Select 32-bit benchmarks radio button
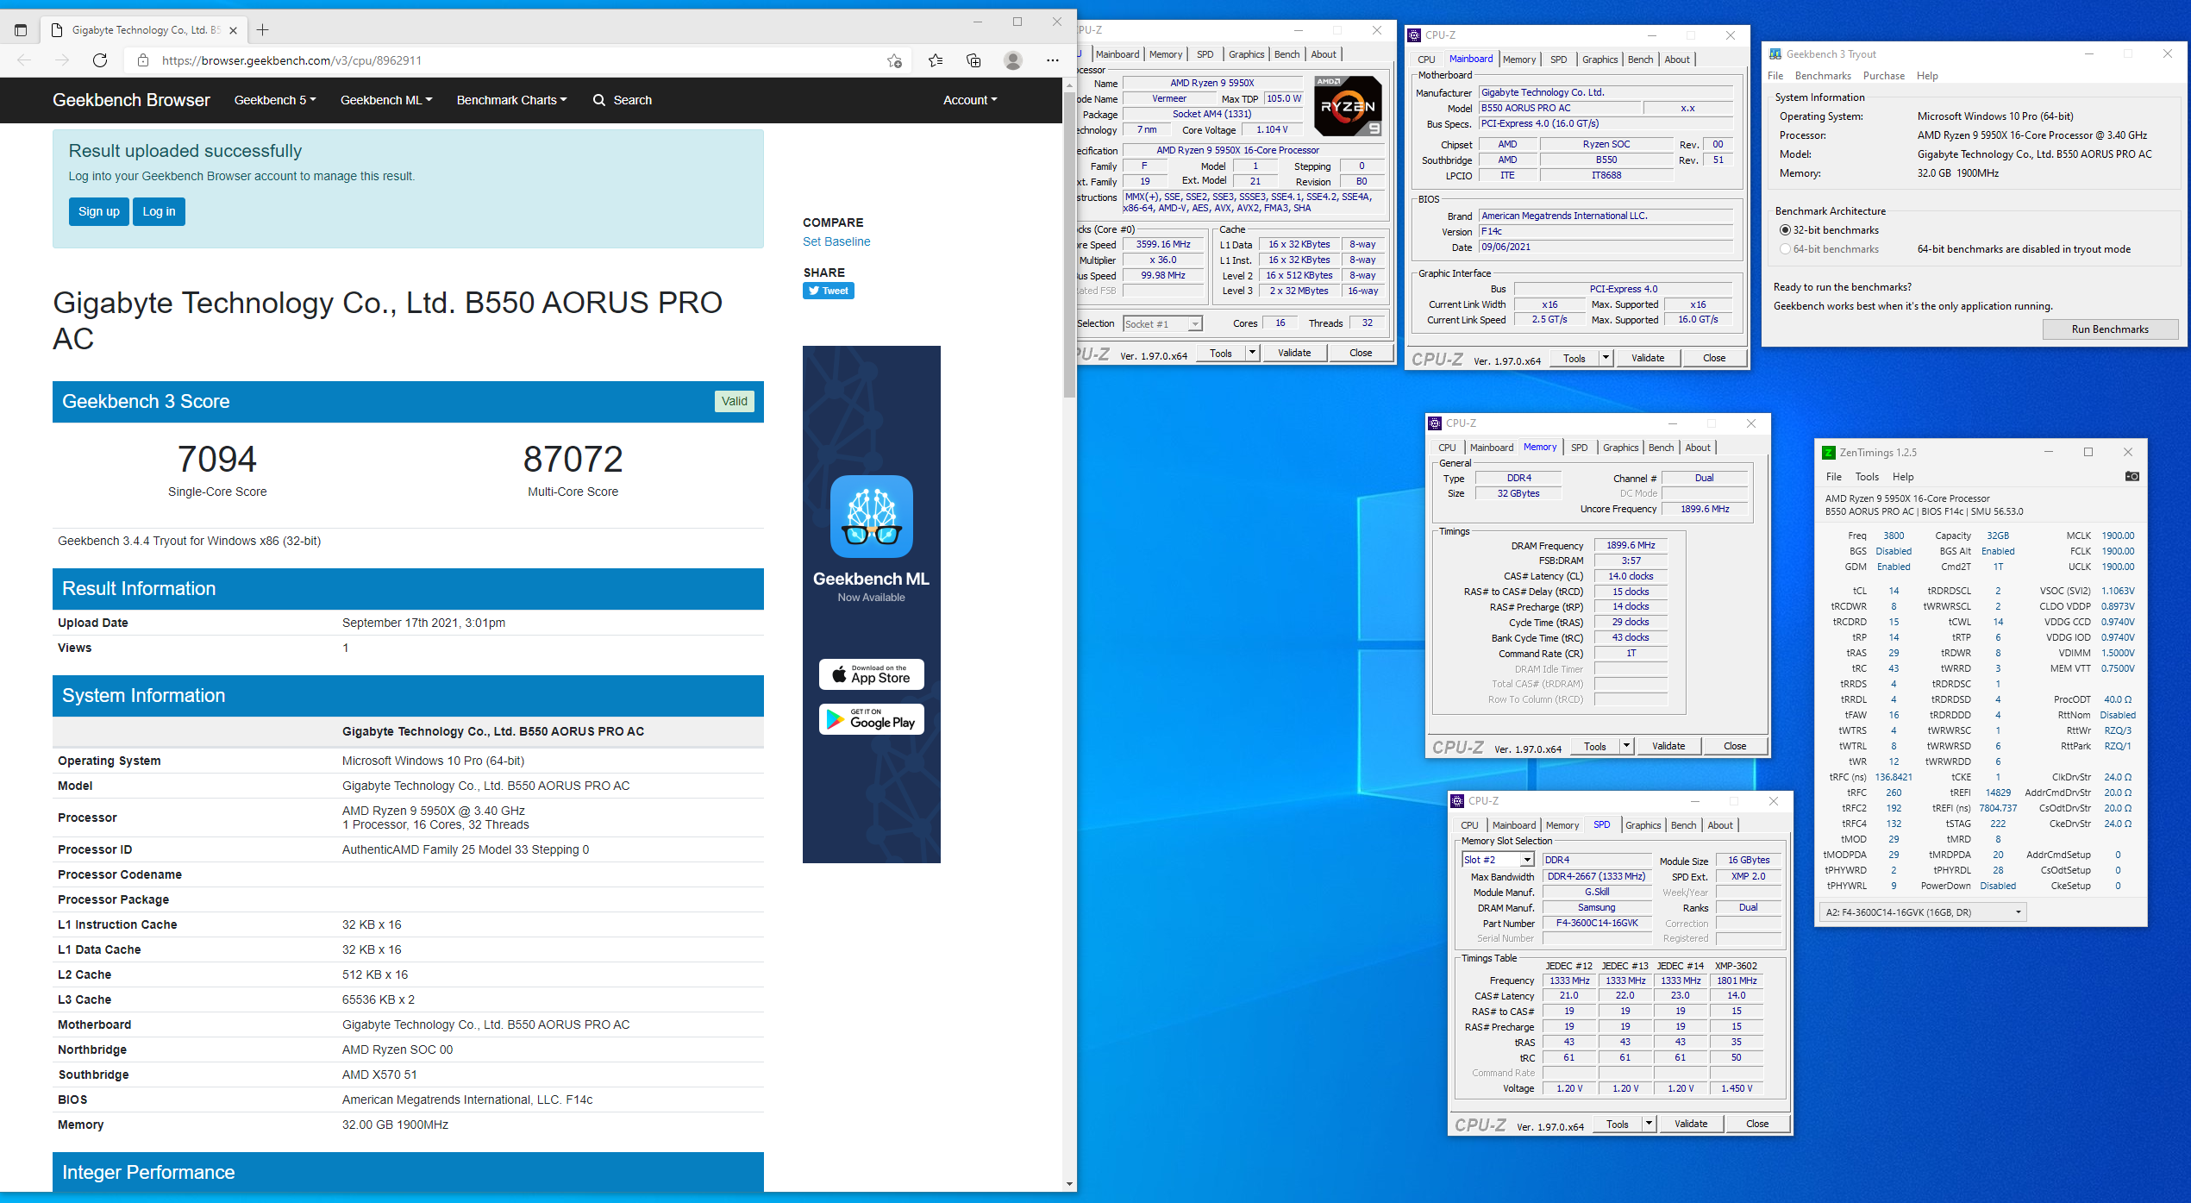2191x1203 pixels. point(1786,230)
